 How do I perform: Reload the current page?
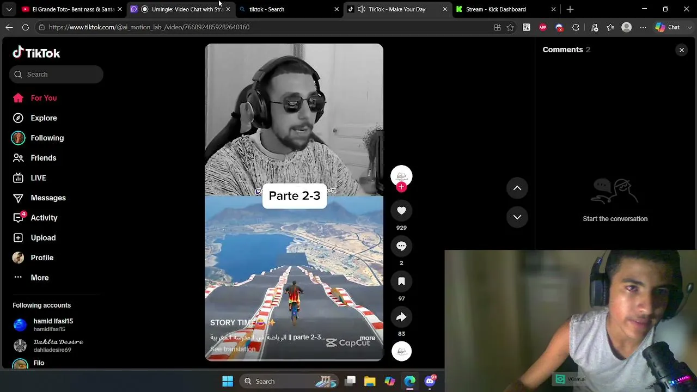26,27
